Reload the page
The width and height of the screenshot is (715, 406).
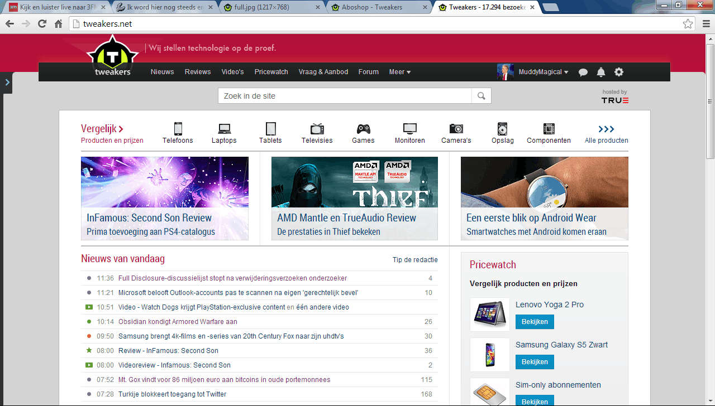[x=42, y=24]
